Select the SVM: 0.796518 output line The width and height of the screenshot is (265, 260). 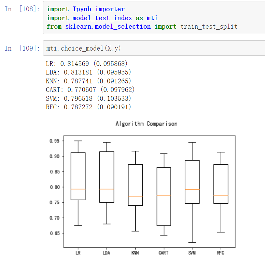[x=88, y=98]
